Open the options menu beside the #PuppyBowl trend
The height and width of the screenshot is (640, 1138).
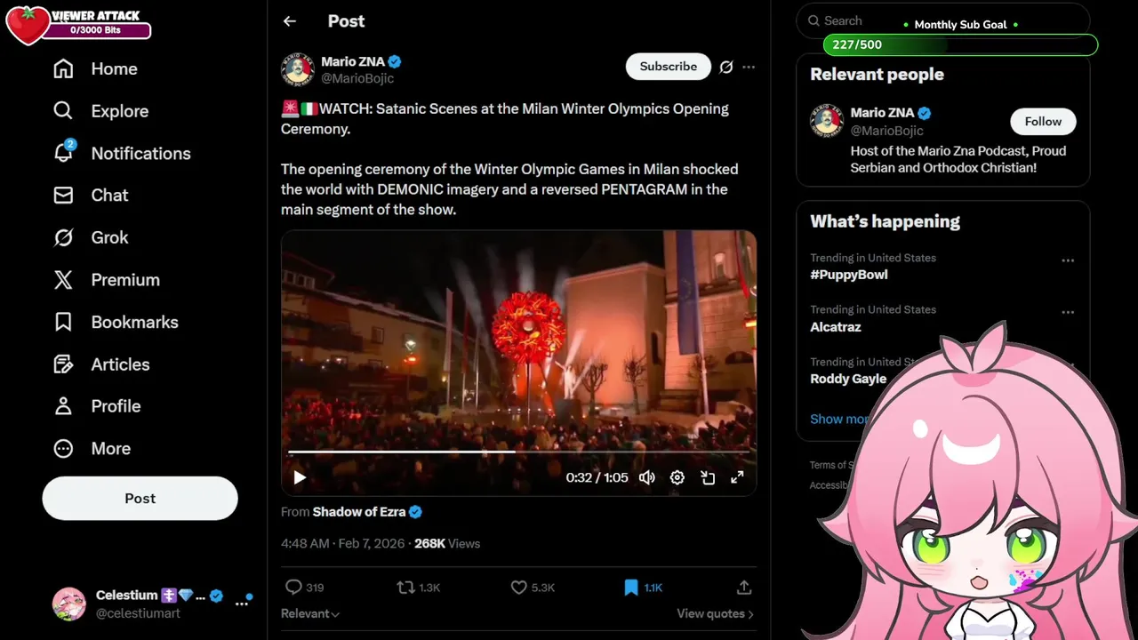(1068, 260)
